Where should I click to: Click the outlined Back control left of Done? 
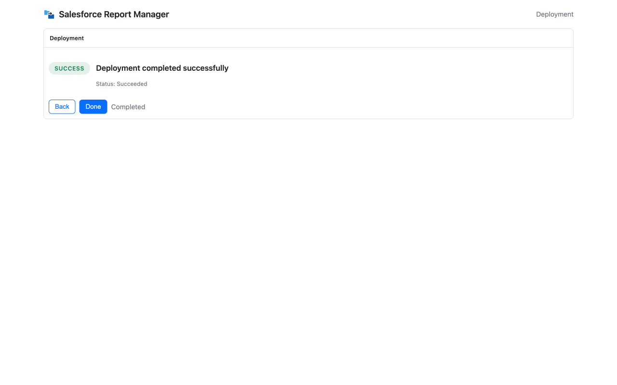(x=62, y=106)
